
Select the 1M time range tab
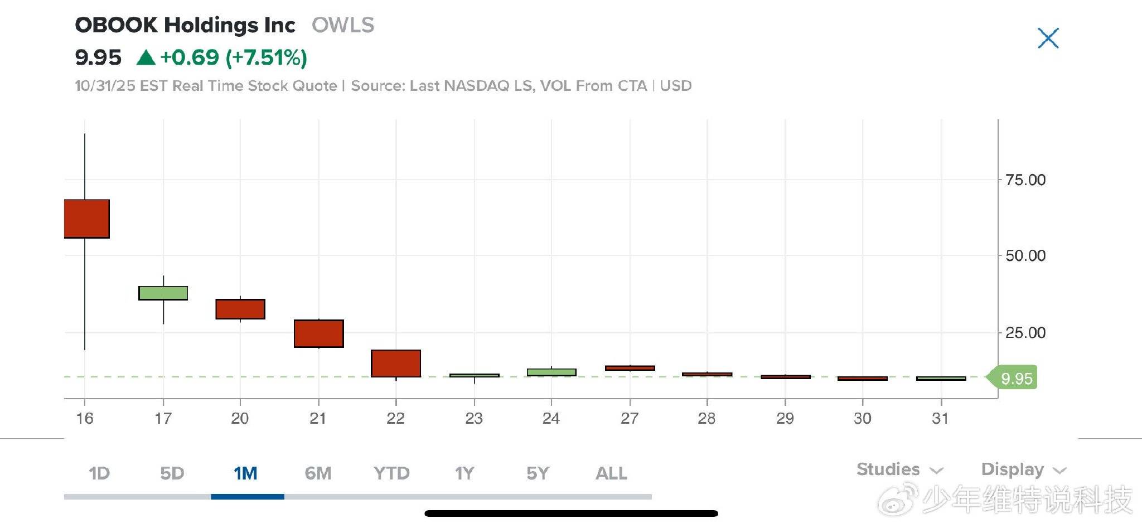pos(245,473)
